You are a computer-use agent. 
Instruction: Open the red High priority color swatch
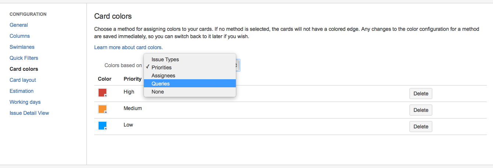click(x=102, y=92)
